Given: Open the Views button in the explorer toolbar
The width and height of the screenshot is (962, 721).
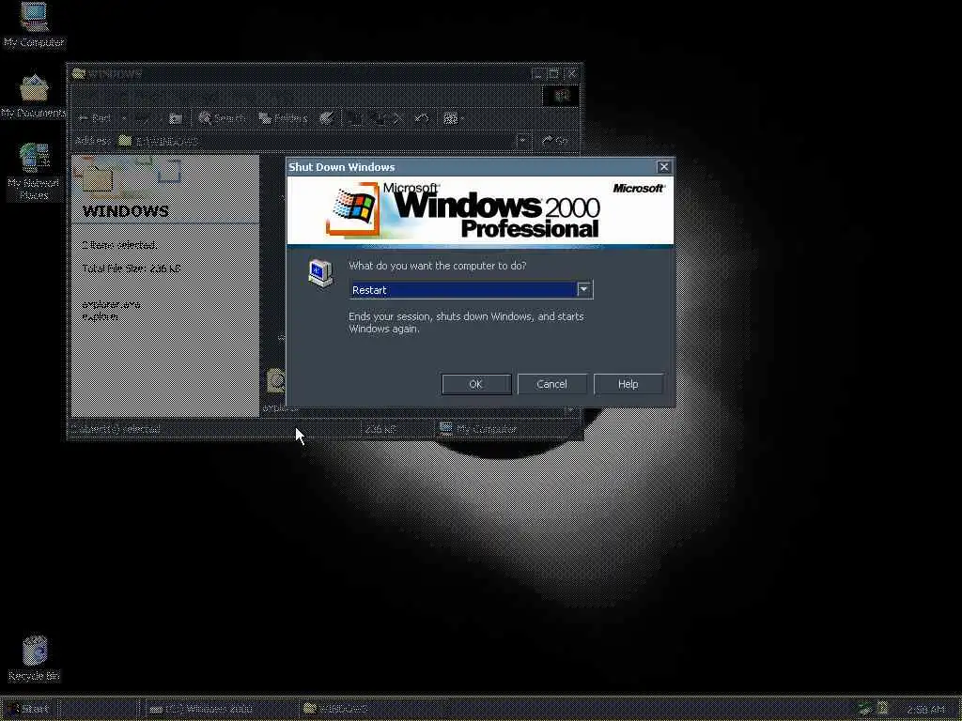Looking at the screenshot, I should point(452,118).
